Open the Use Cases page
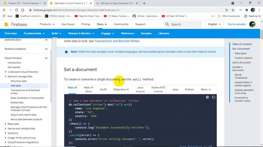Image resolution: width=263 pixels, height=147 pixels. coord(68,24)
